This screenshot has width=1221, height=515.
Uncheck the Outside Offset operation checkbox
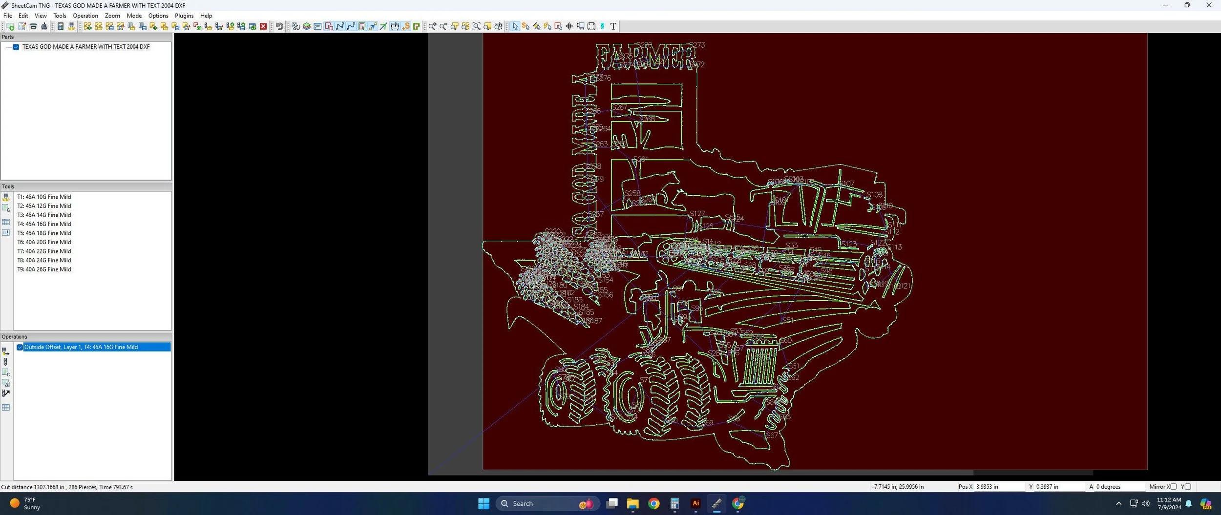tap(20, 347)
